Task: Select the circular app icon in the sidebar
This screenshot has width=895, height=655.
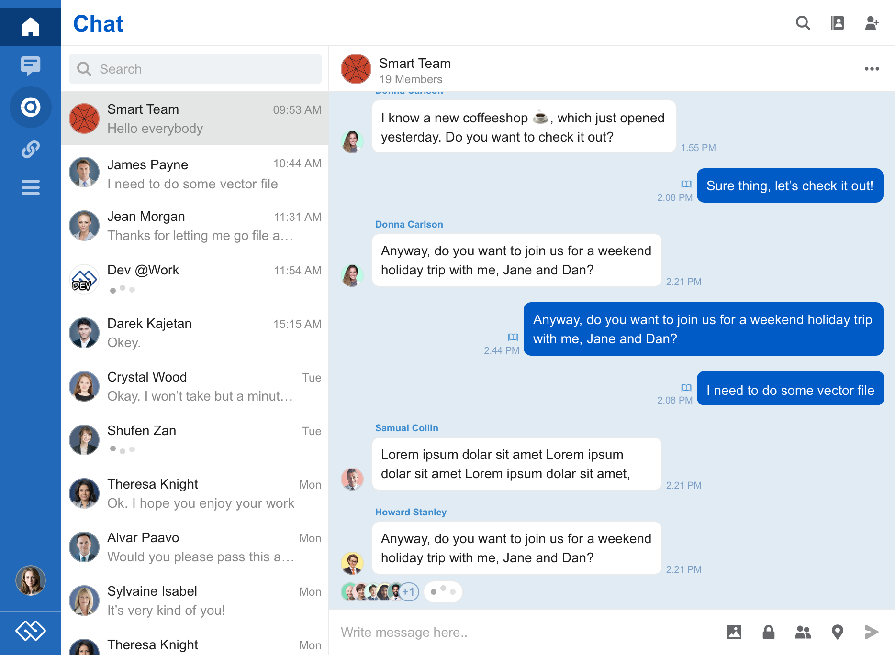Action: 30,107
